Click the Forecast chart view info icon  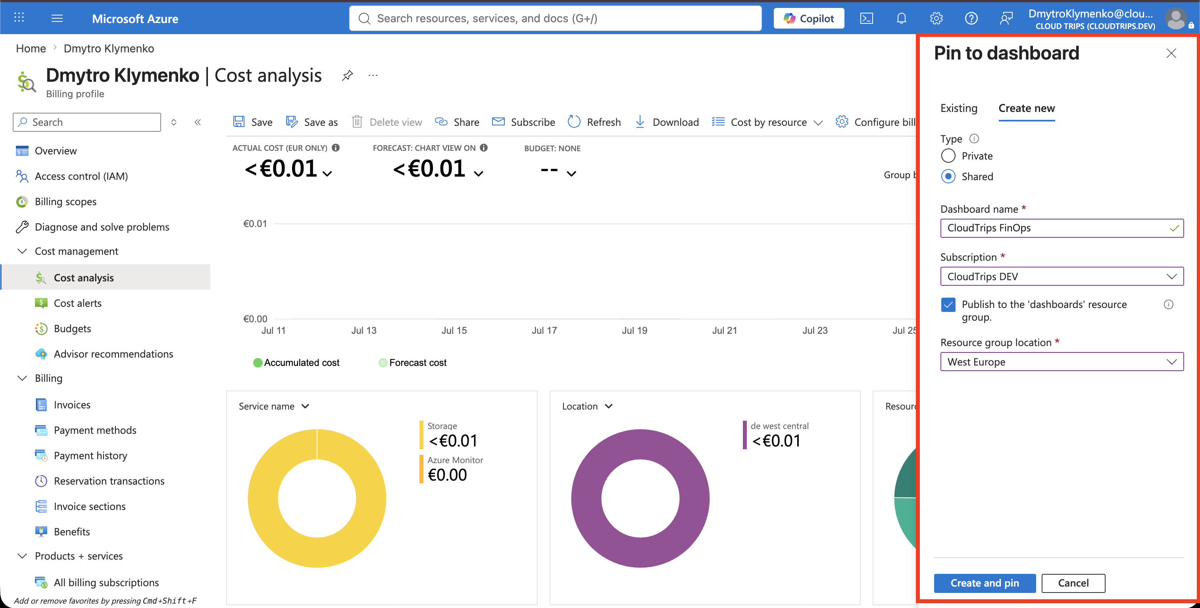(484, 148)
